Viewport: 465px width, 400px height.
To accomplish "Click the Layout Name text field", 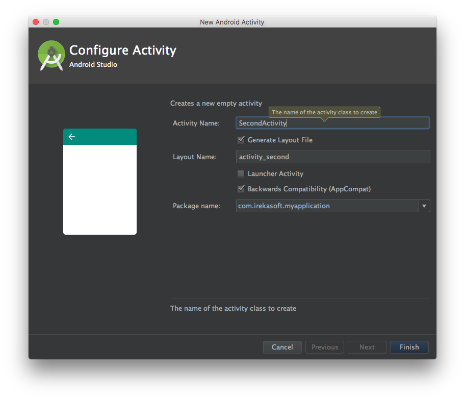I will coord(333,157).
